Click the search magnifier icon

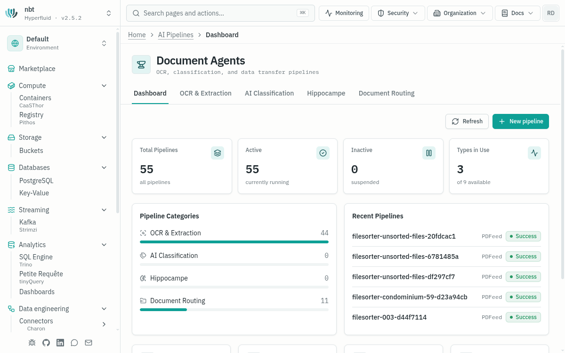tap(136, 13)
